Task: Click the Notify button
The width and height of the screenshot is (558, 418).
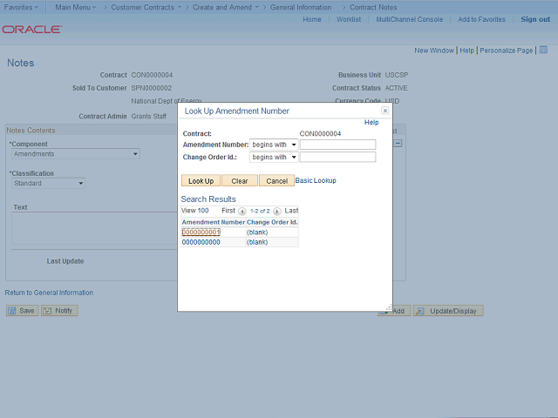Action: tap(59, 311)
